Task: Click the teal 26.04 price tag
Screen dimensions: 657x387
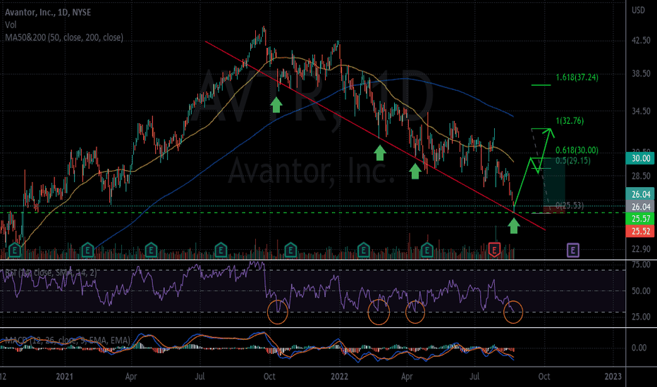Action: [x=640, y=194]
